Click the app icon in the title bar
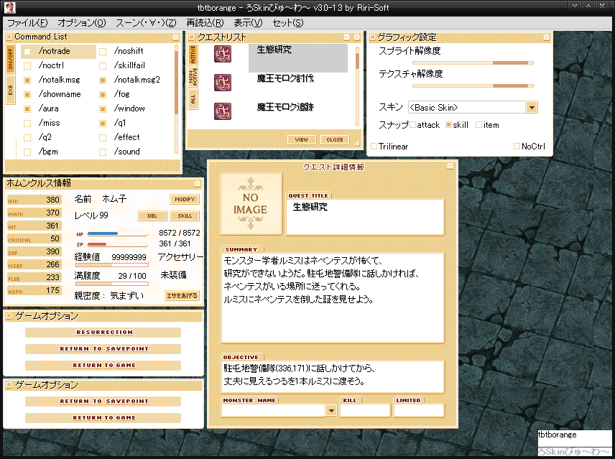Image resolution: width=615 pixels, height=459 pixels. (x=9, y=7)
